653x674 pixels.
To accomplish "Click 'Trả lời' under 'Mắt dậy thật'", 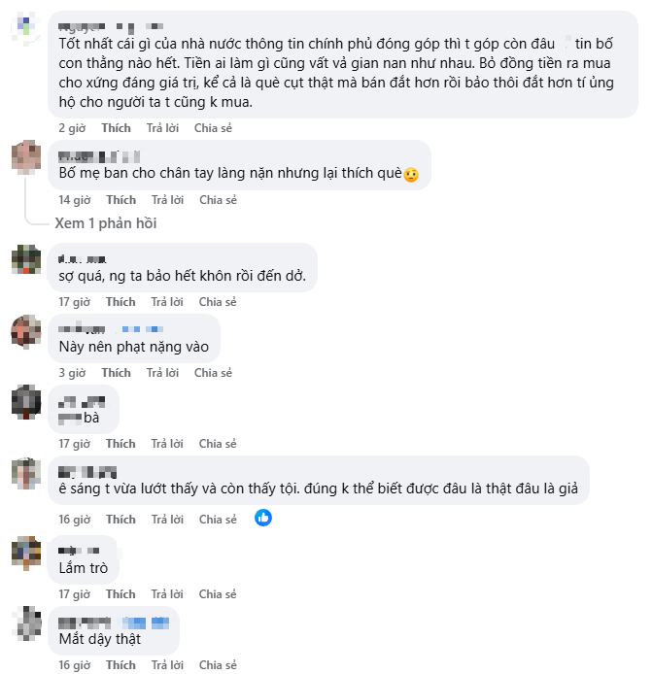I will click(x=167, y=665).
